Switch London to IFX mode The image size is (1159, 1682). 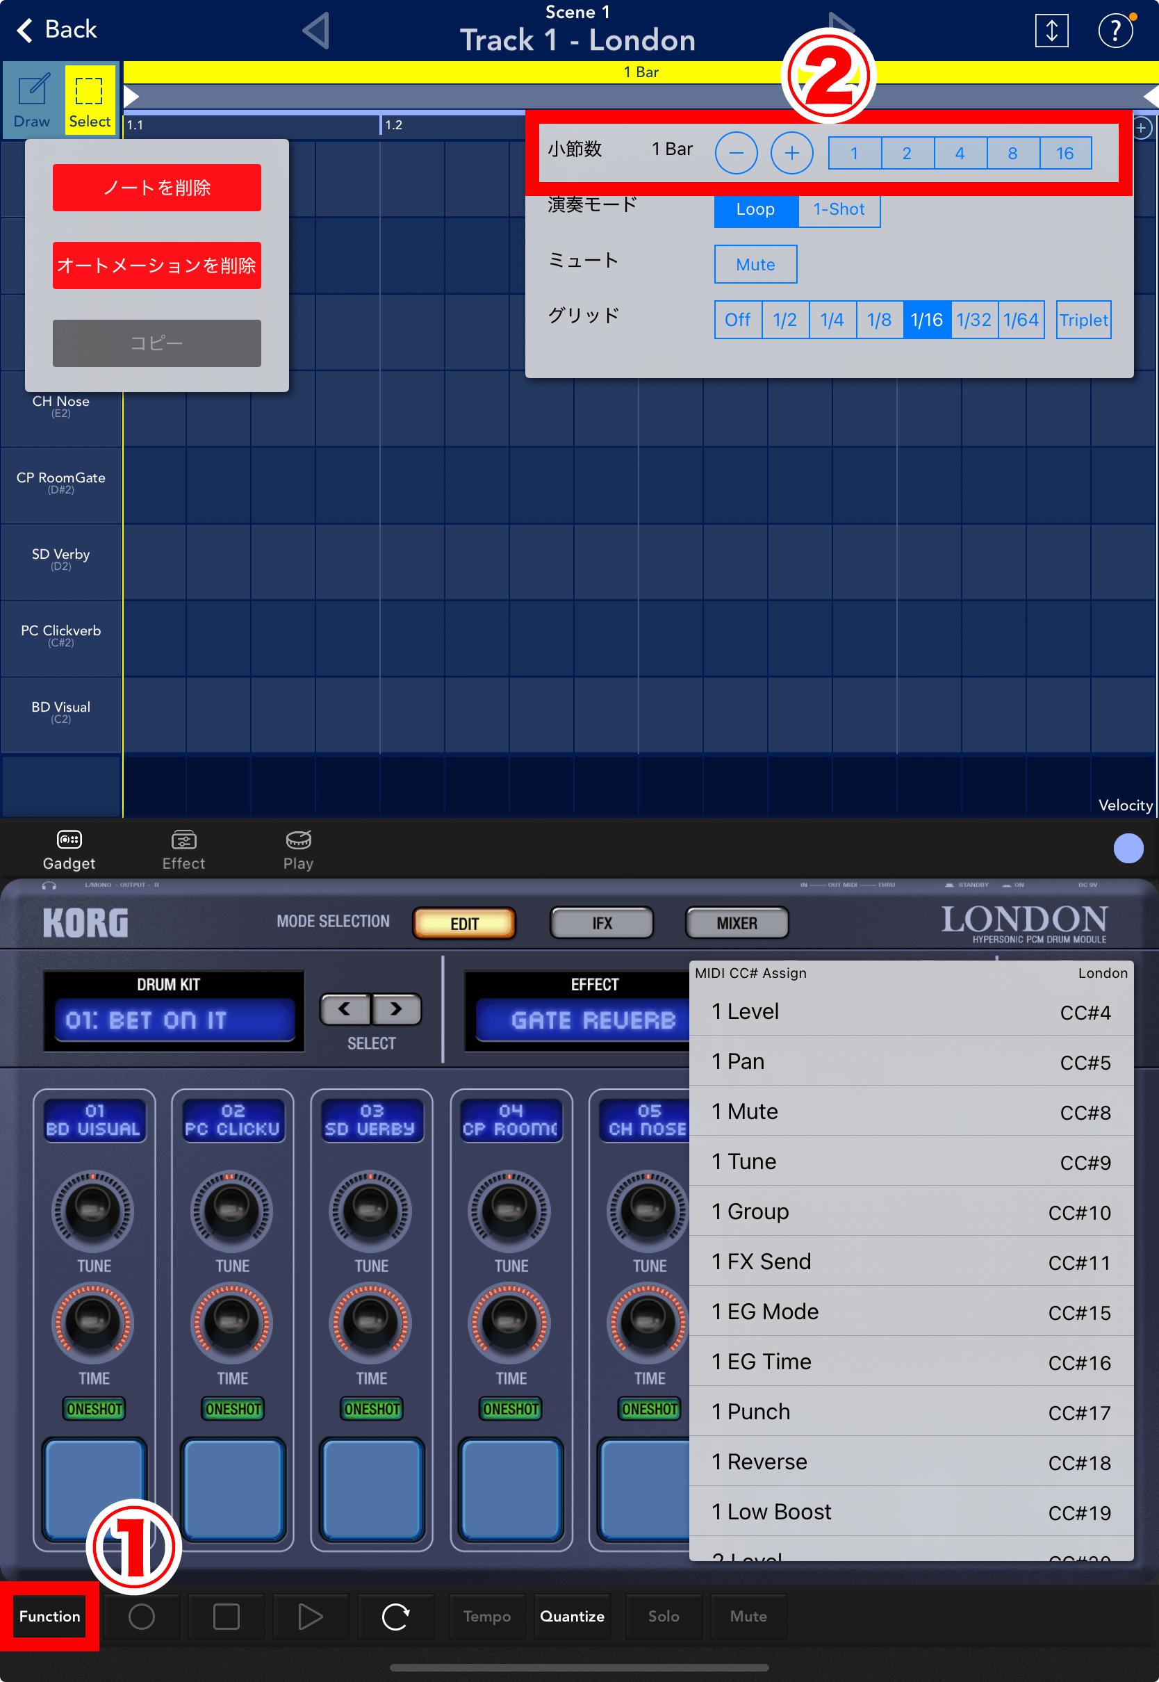click(x=602, y=923)
